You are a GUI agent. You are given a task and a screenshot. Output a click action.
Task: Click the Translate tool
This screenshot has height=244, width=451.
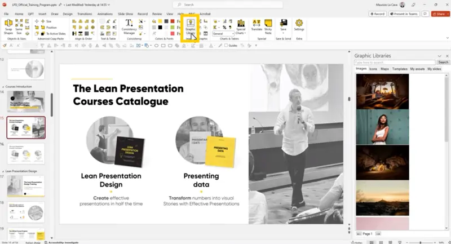[257, 25]
